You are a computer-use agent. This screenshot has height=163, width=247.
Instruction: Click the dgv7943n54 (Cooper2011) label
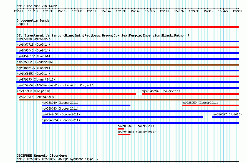61,120
